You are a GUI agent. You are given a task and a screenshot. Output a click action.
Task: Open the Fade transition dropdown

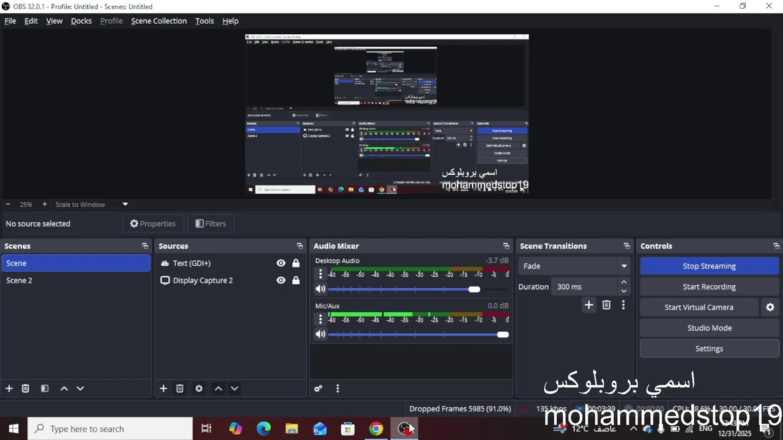click(574, 266)
